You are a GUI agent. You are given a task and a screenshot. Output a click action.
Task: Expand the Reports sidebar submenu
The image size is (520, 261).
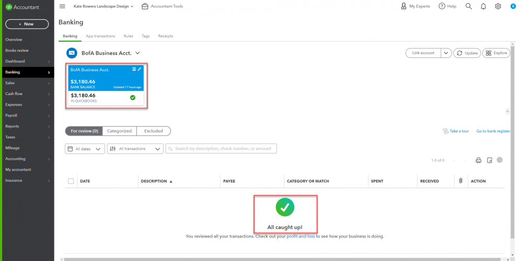tap(49, 126)
